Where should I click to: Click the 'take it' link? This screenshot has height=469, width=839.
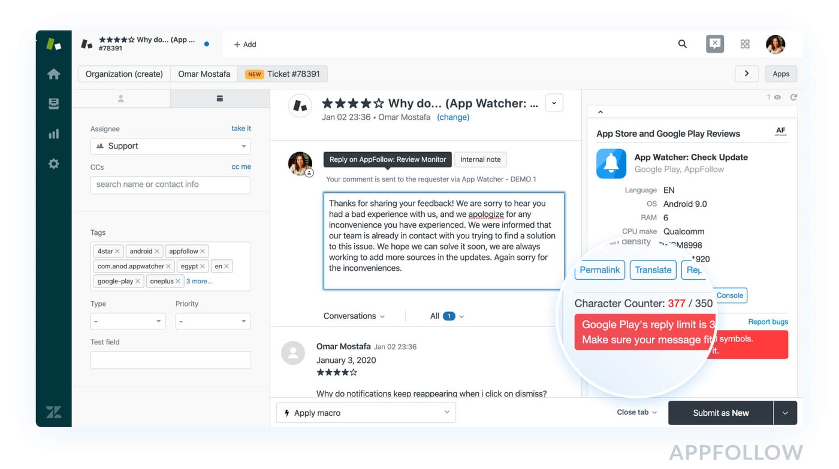click(241, 128)
